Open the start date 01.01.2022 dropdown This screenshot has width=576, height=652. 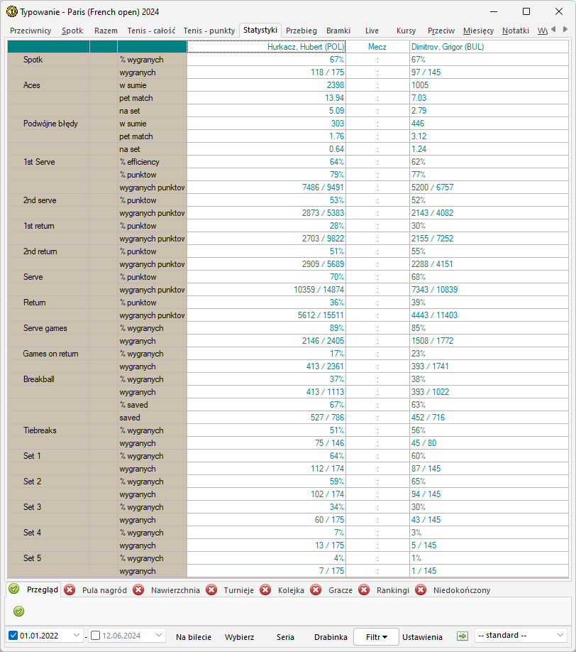click(77, 636)
